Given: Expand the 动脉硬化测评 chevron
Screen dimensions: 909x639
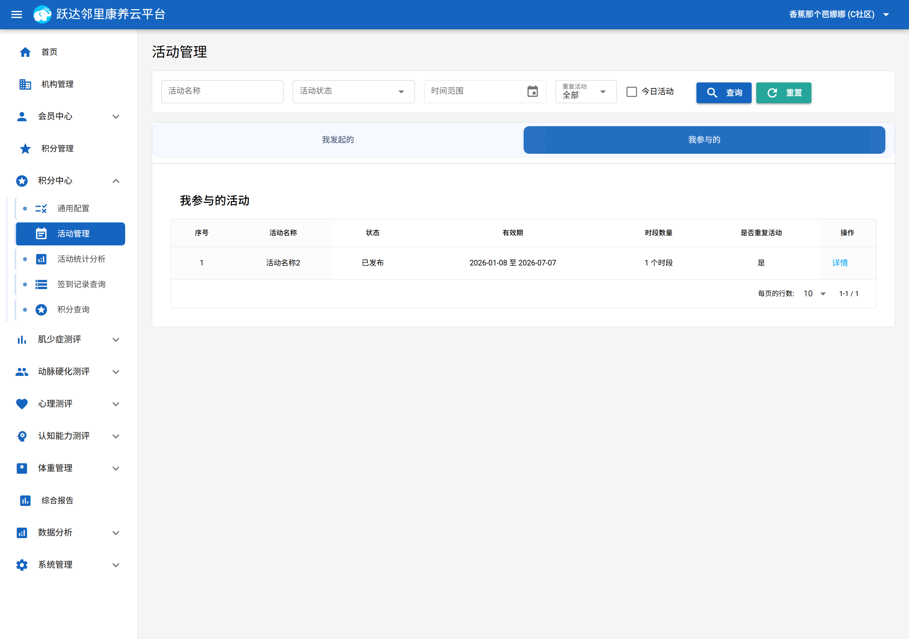Looking at the screenshot, I should (x=116, y=372).
